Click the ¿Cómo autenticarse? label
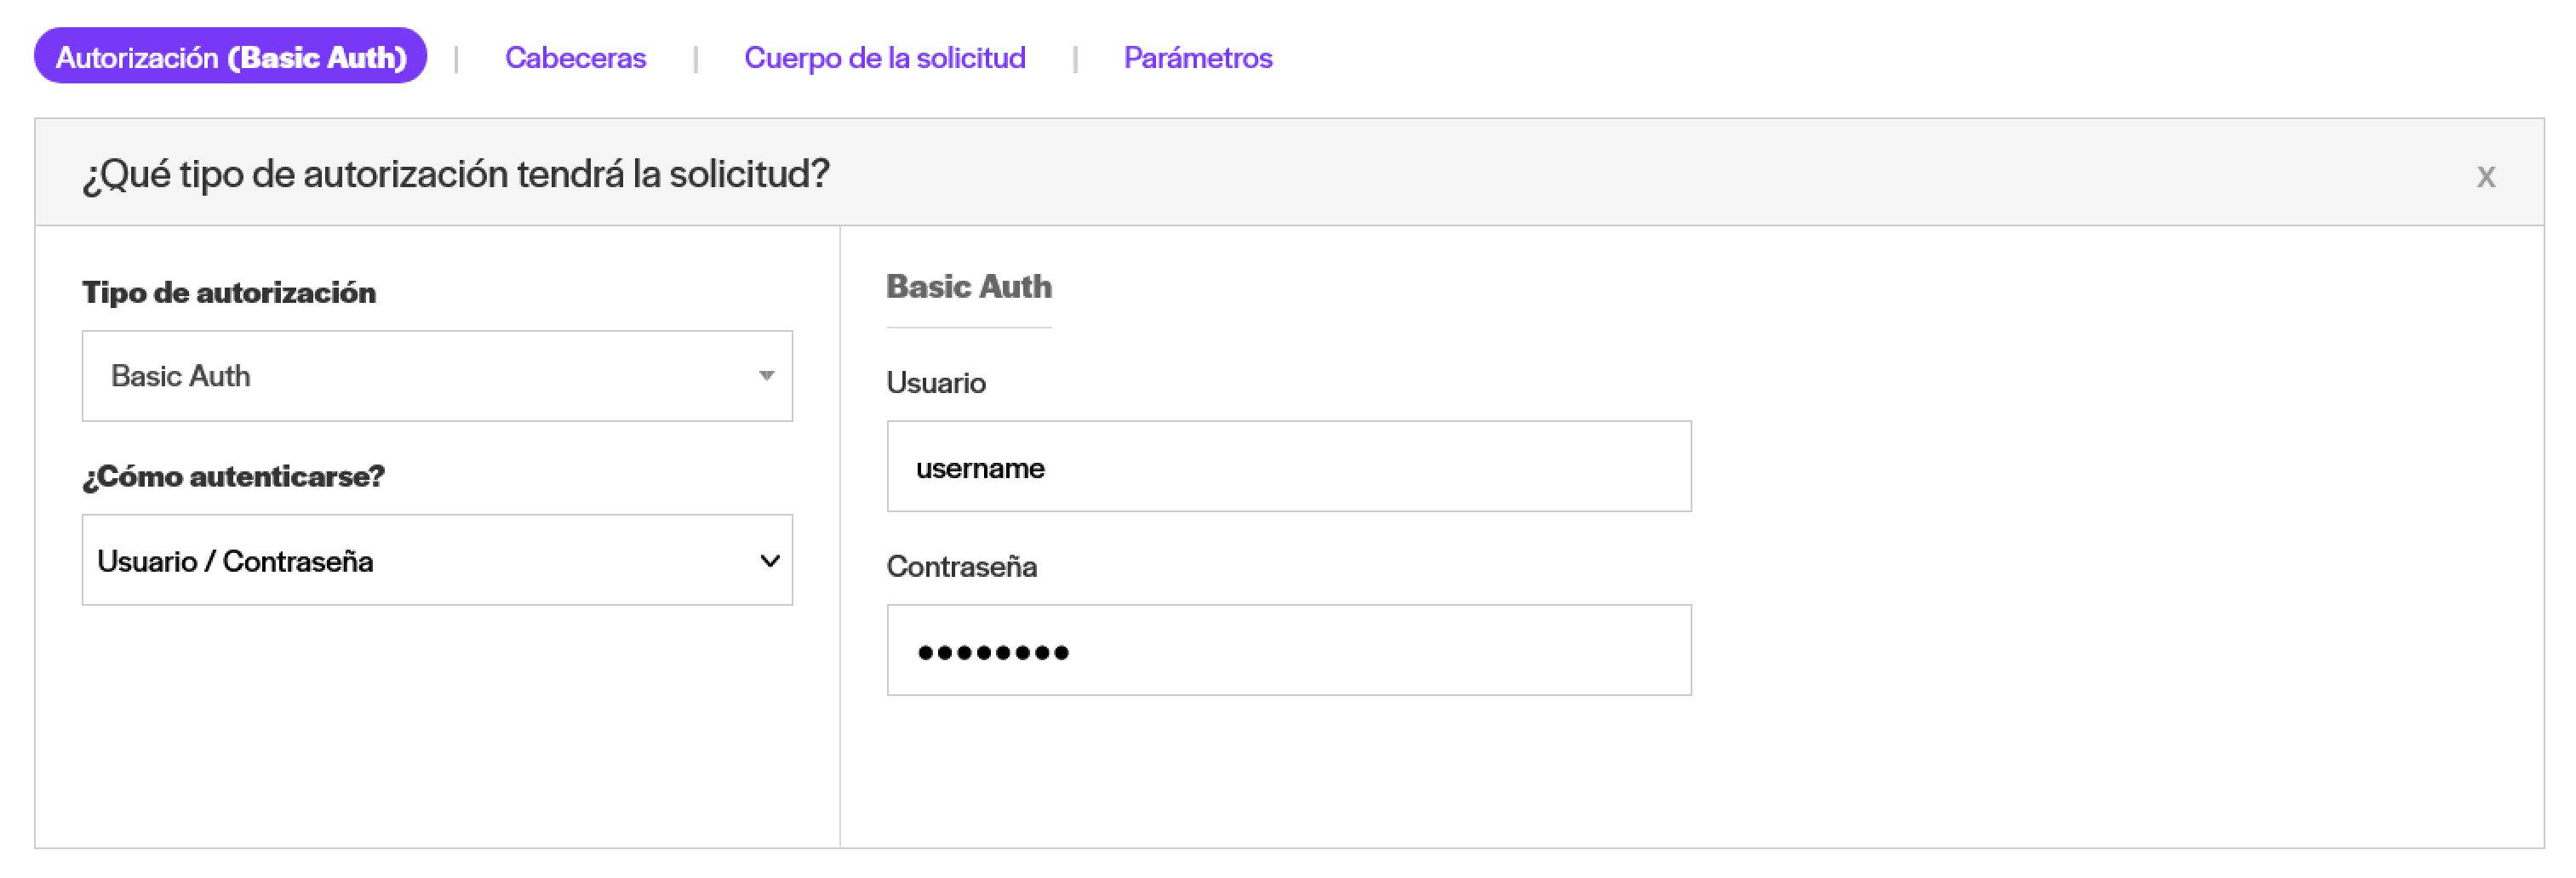The image size is (2576, 878). click(x=233, y=476)
